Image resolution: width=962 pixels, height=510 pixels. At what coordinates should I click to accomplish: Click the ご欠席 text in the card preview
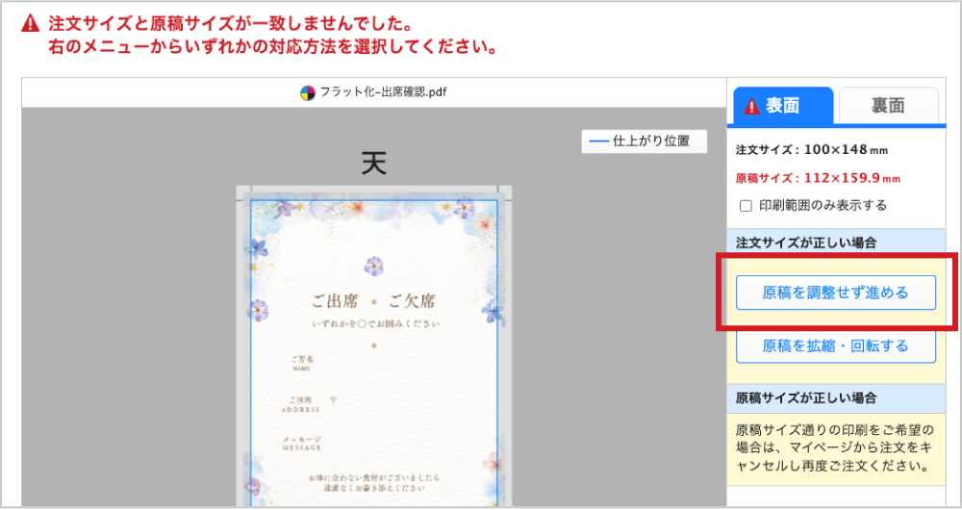click(412, 301)
